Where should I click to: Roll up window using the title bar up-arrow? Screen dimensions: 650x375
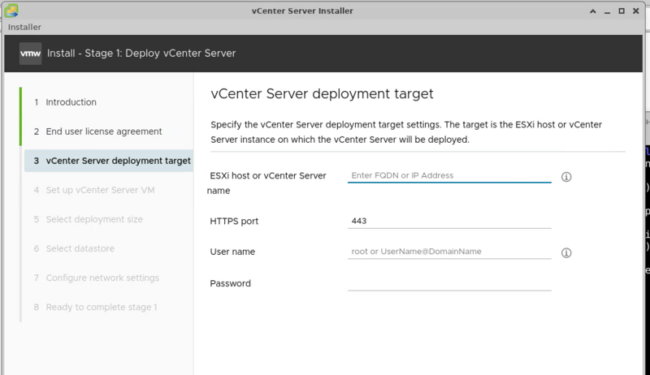[593, 11]
